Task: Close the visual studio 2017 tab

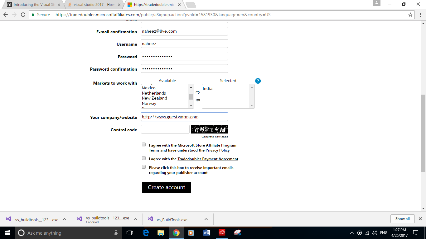Action: pos(119,5)
